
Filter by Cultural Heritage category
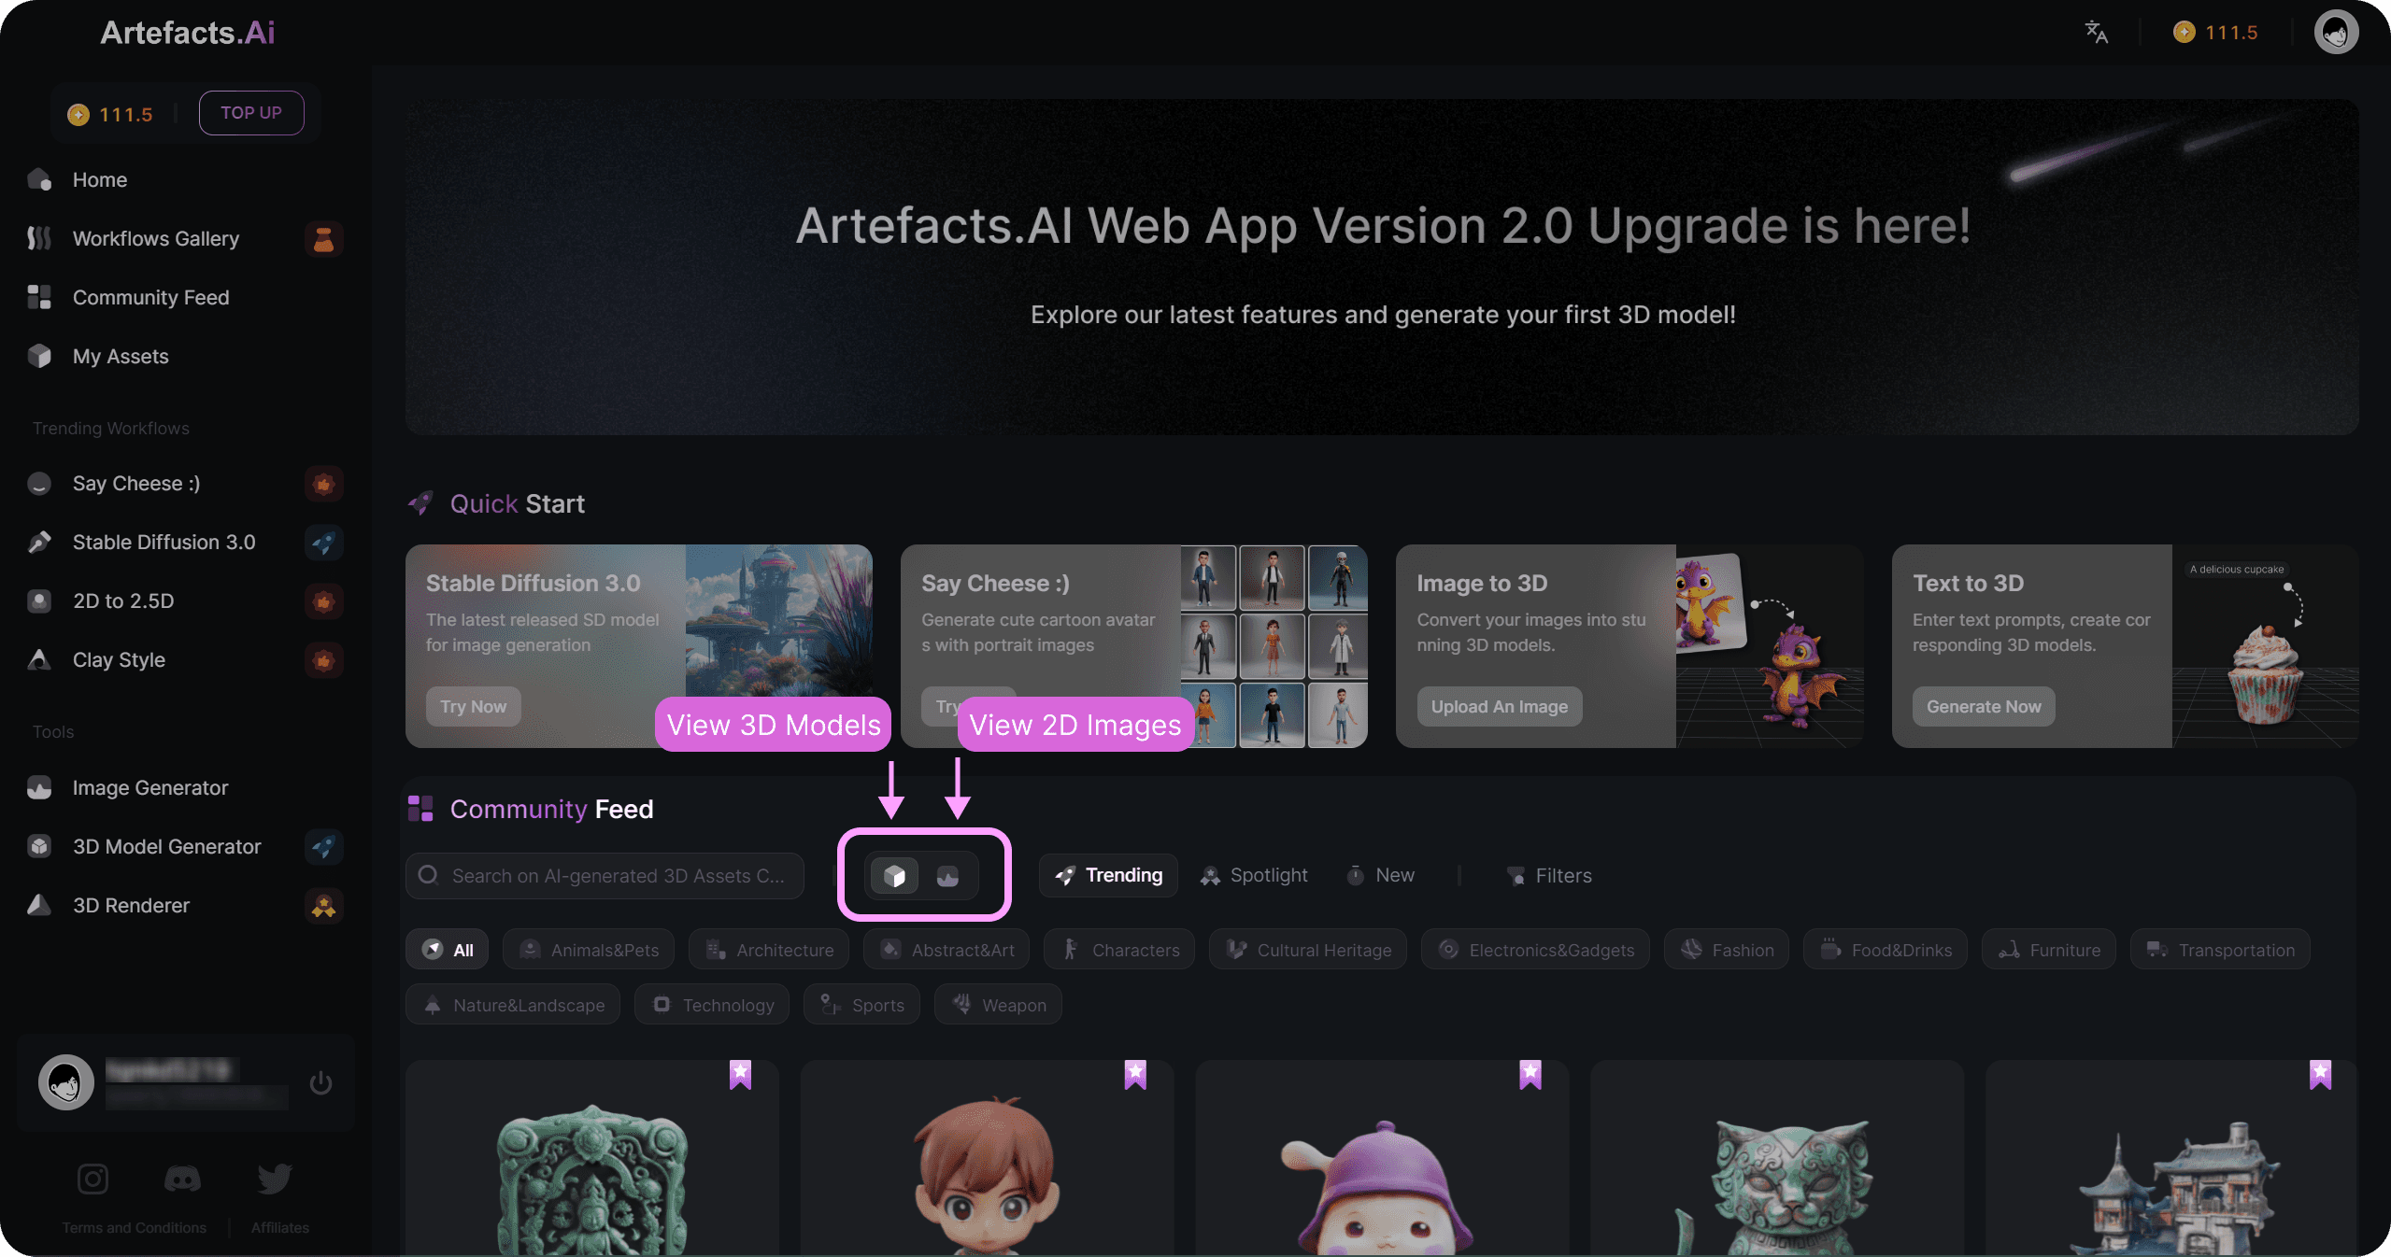point(1308,950)
